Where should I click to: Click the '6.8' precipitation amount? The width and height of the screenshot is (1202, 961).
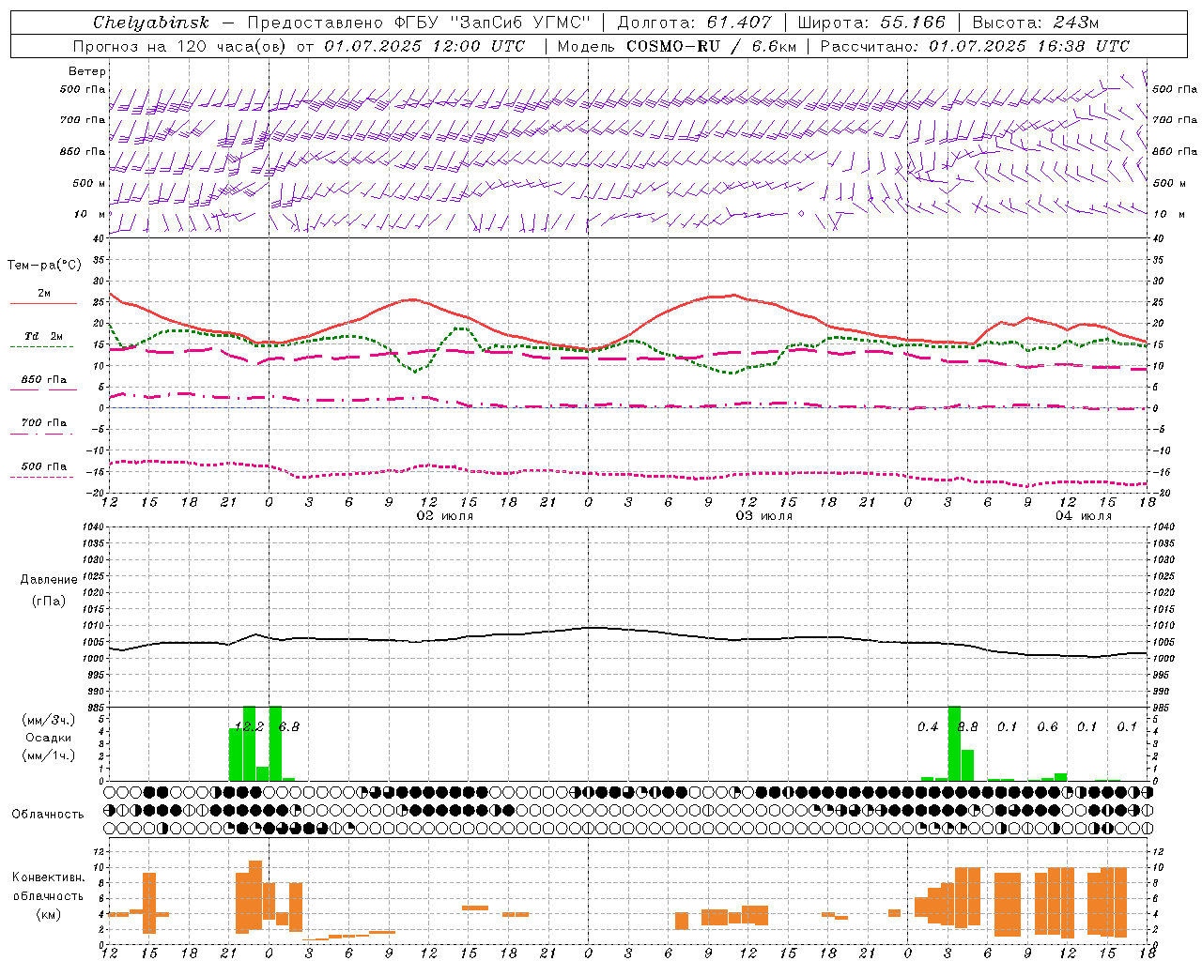(289, 726)
